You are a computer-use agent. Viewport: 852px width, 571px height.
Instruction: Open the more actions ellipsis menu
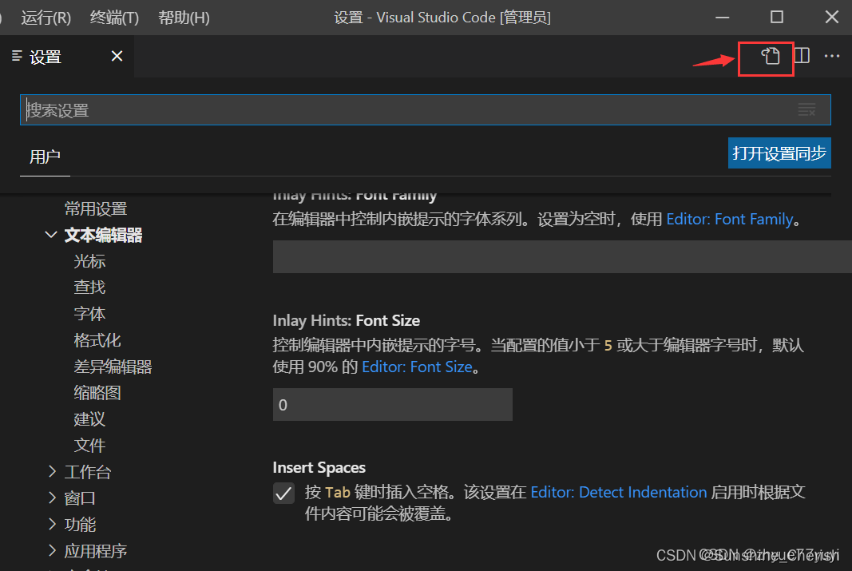coord(832,56)
